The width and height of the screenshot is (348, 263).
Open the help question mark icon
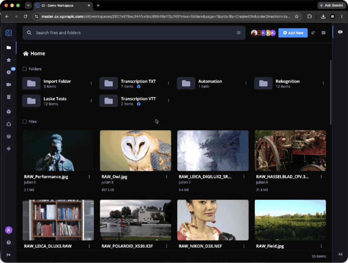click(x=9, y=242)
